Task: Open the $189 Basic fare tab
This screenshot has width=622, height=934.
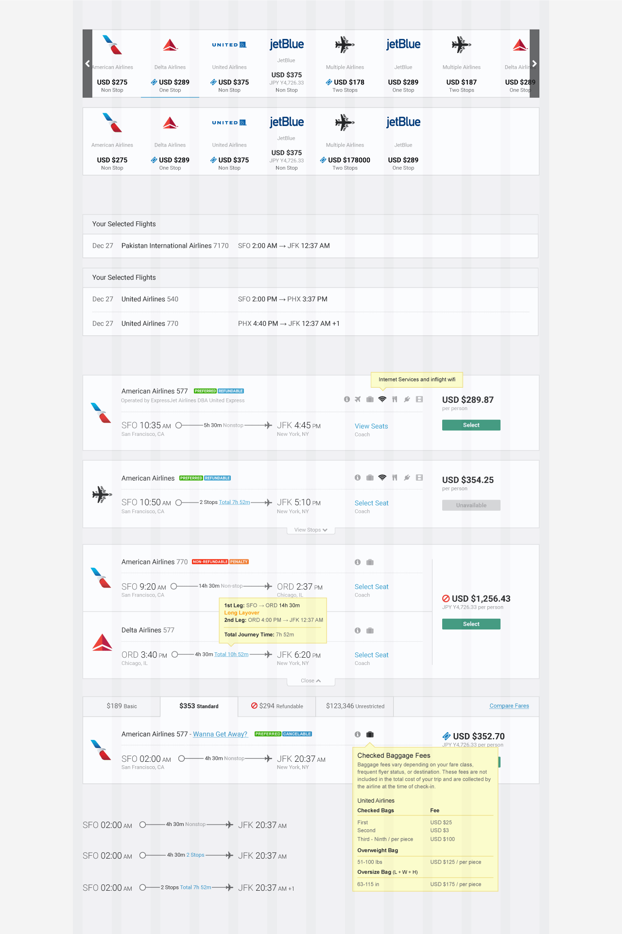Action: coord(121,706)
